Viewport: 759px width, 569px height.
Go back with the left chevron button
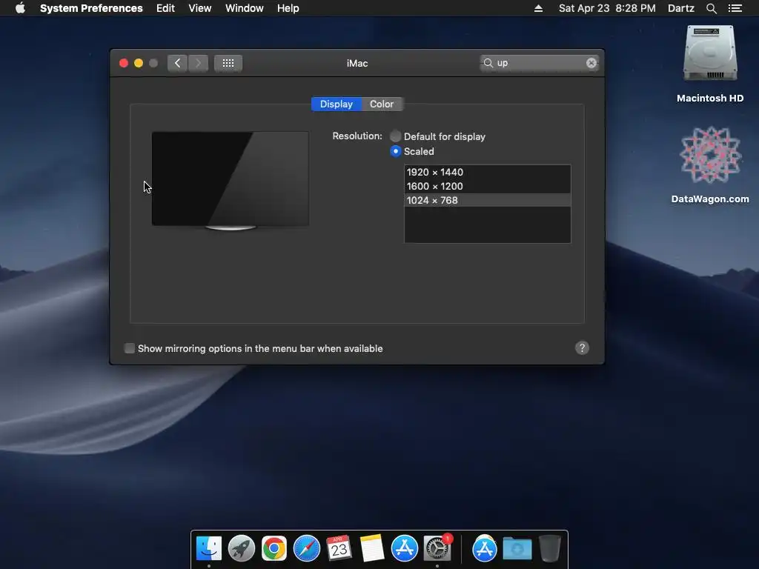coord(178,63)
